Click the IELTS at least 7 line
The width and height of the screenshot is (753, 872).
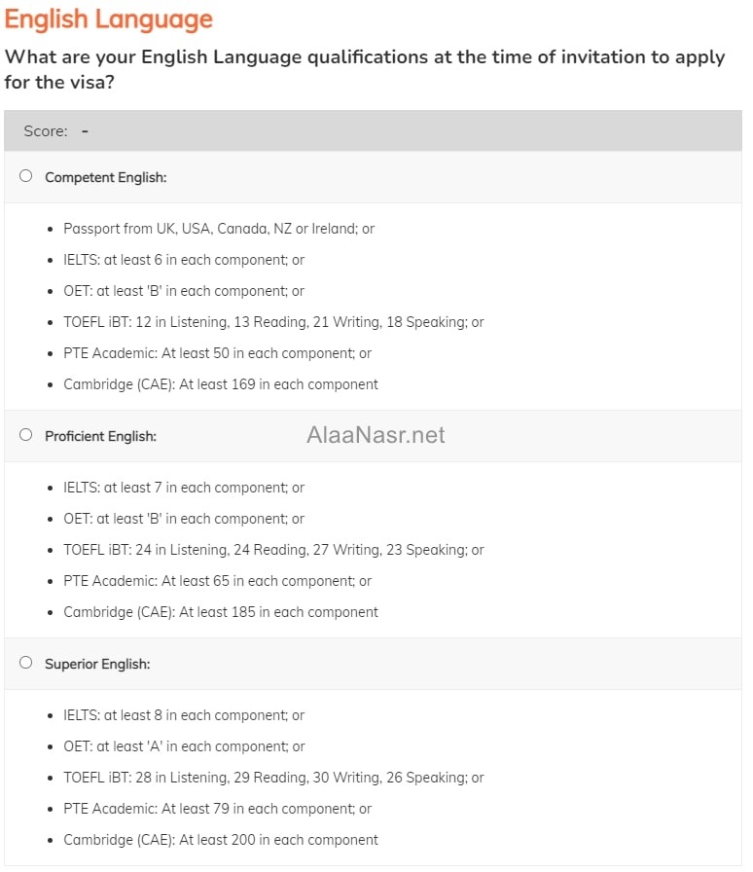coord(184,488)
